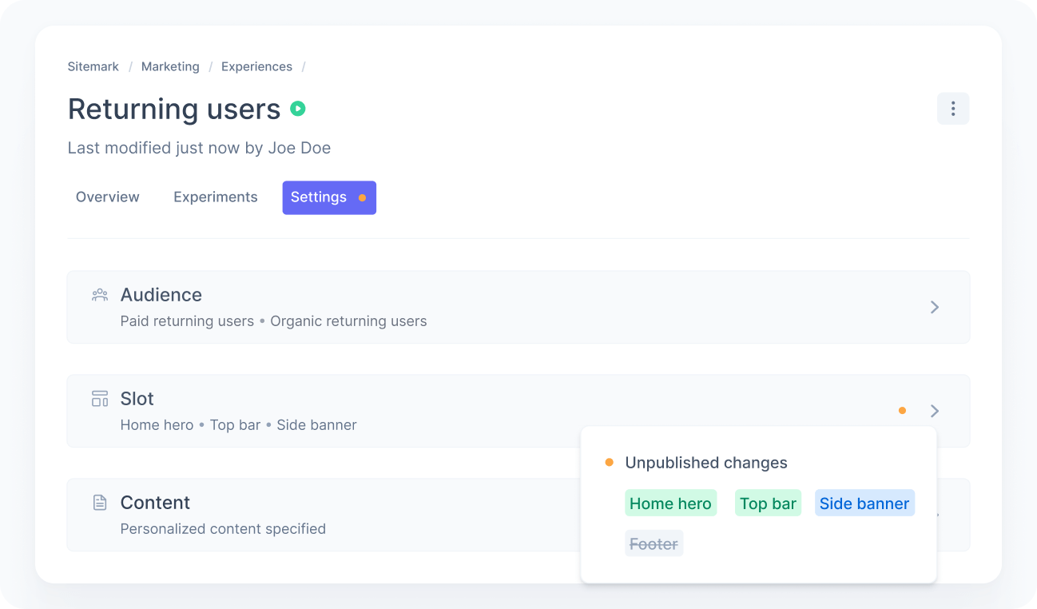The width and height of the screenshot is (1037, 609).
Task: Open the Experiences breadcrumb link
Action: tap(256, 66)
